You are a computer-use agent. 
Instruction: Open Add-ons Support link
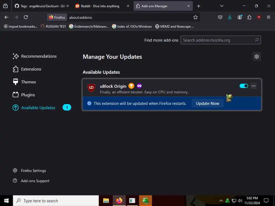(x=31, y=181)
